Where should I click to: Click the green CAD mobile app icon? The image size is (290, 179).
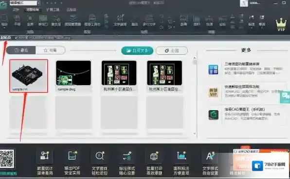pos(213,114)
